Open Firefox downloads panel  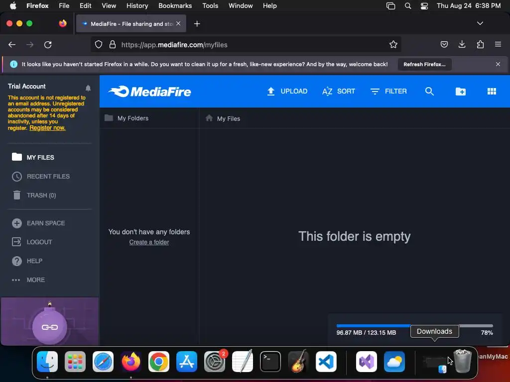pos(462,44)
